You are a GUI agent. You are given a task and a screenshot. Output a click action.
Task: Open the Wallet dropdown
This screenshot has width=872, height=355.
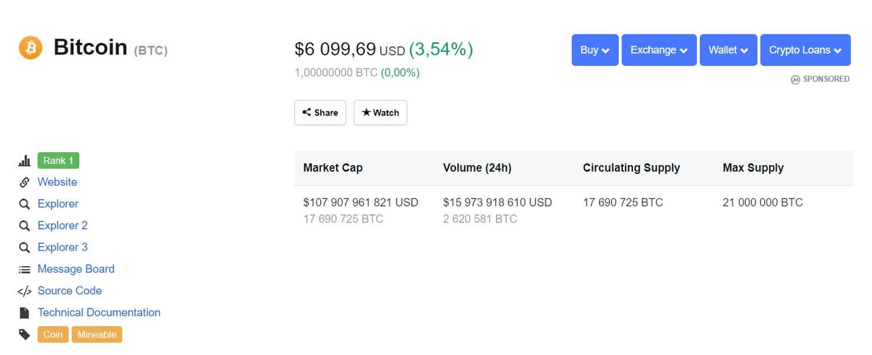point(728,50)
